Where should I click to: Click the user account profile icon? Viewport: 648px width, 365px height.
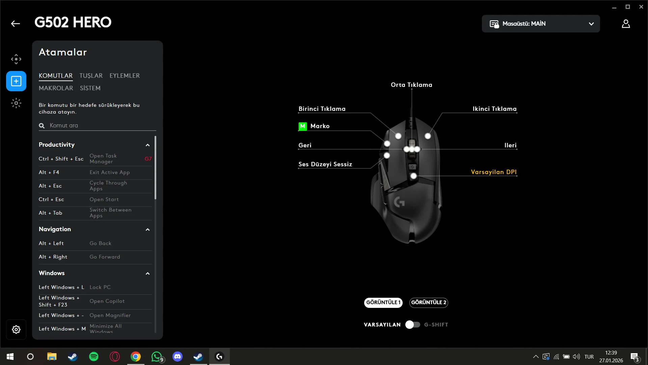coord(626,24)
